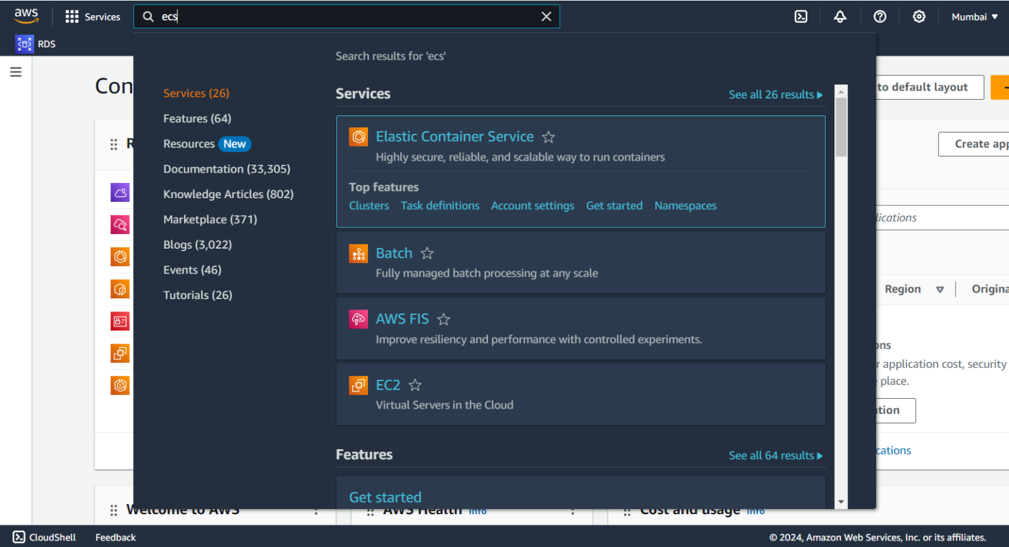The width and height of the screenshot is (1009, 547).
Task: Open RDS from the favorites shortcut bar
Action: point(36,43)
